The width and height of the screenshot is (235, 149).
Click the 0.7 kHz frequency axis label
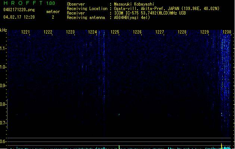3,123
